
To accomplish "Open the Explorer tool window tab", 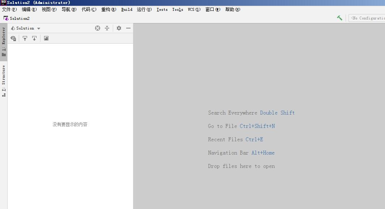I will 3,38.
